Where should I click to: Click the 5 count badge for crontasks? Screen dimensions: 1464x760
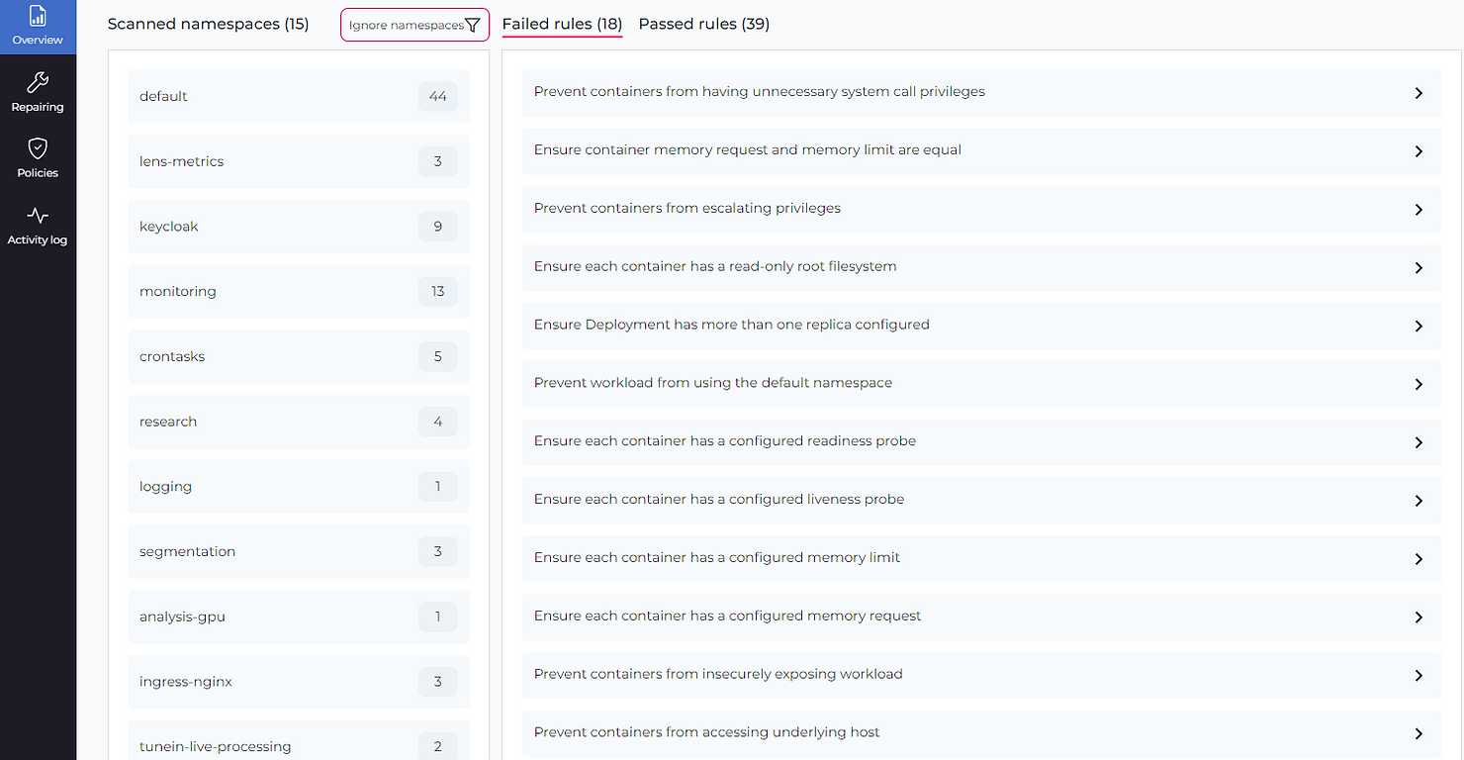pos(438,356)
